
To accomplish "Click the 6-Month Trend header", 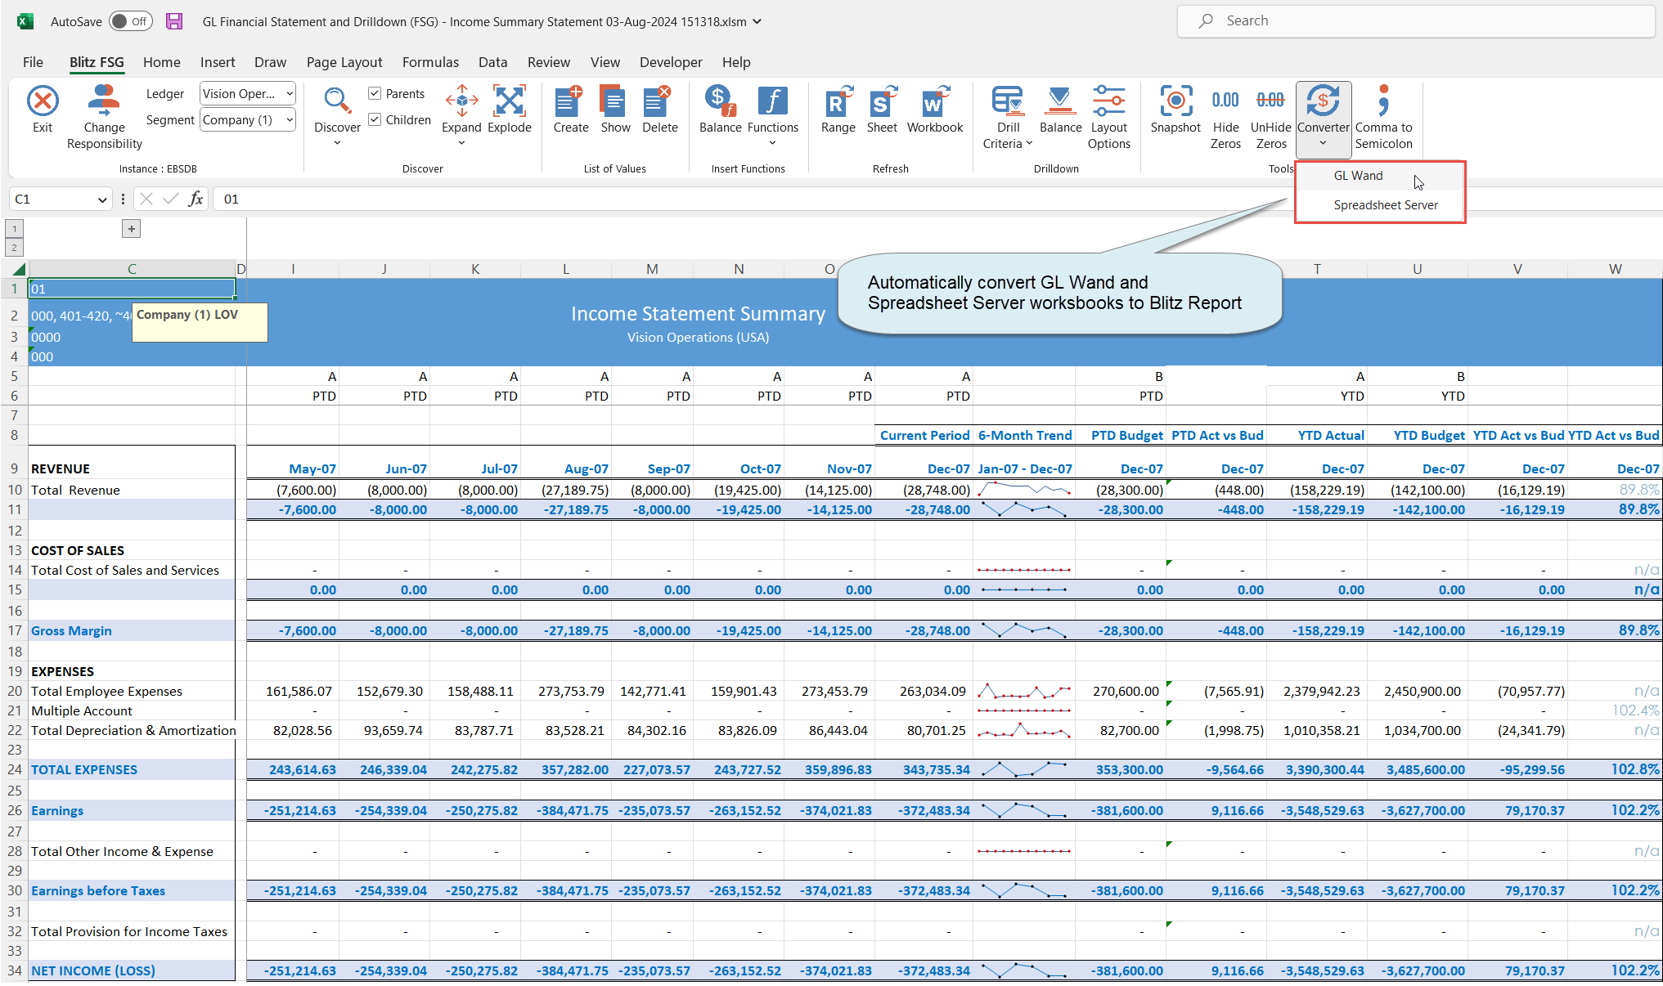I will [x=1024, y=436].
